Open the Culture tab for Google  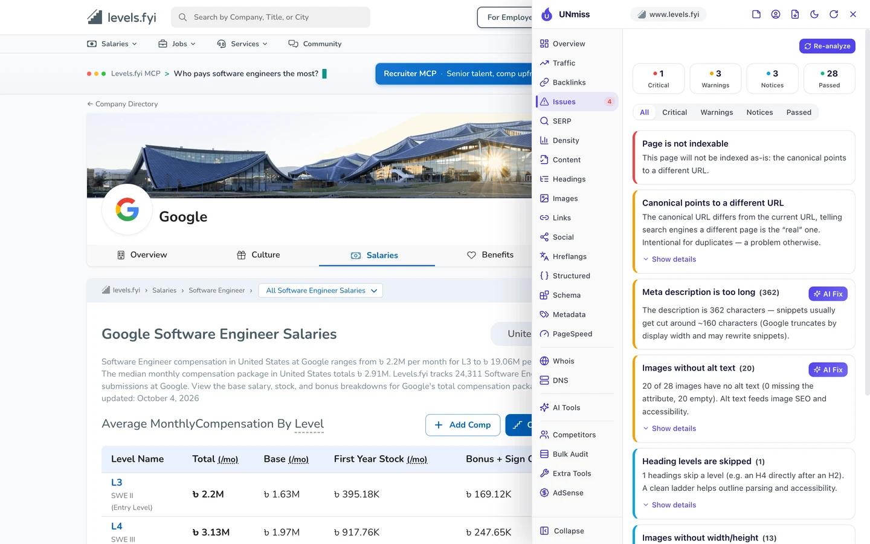click(x=259, y=255)
